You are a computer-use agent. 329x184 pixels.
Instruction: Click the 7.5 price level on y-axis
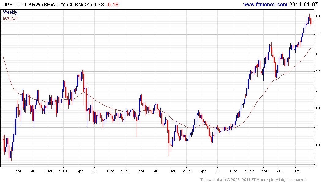pos(318,109)
